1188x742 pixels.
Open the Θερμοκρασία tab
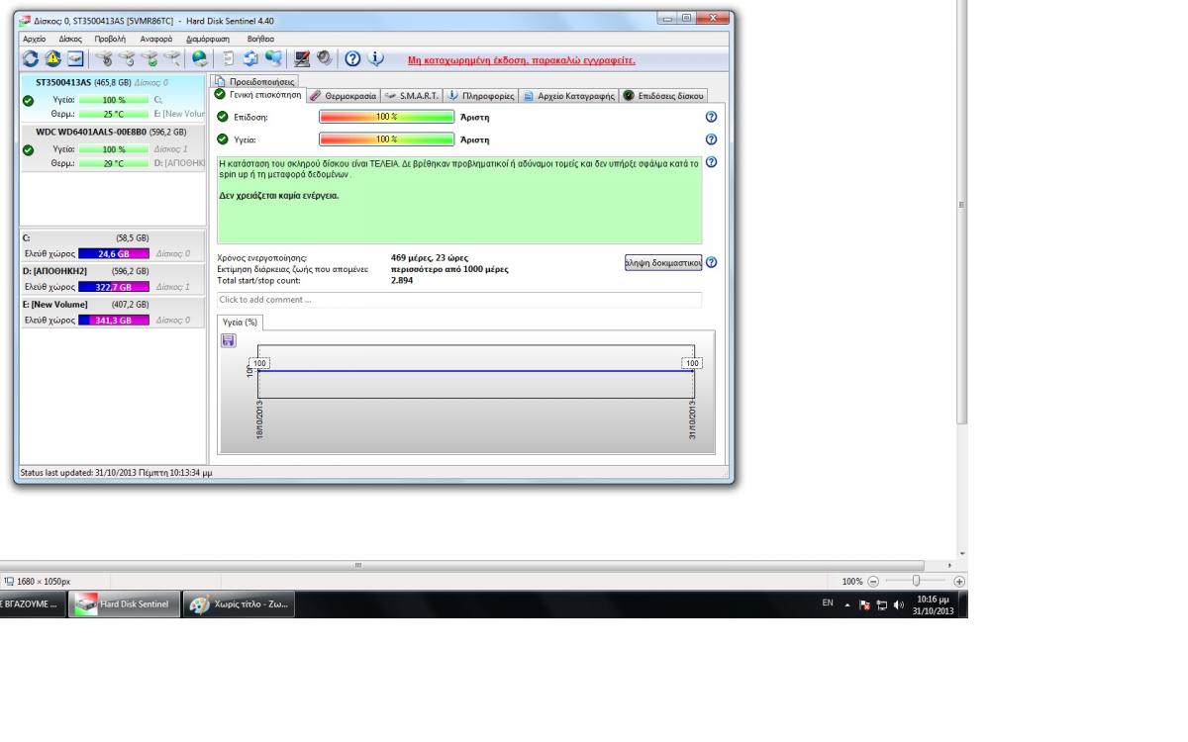click(343, 96)
